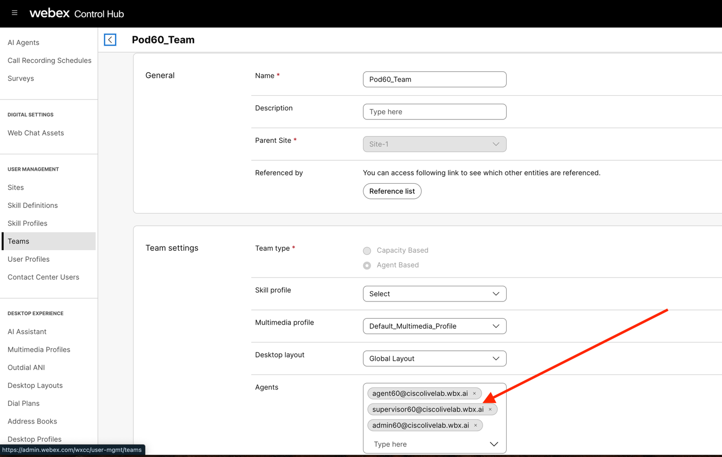The width and height of the screenshot is (722, 457).
Task: Open the hamburger navigation menu
Action: [15, 13]
